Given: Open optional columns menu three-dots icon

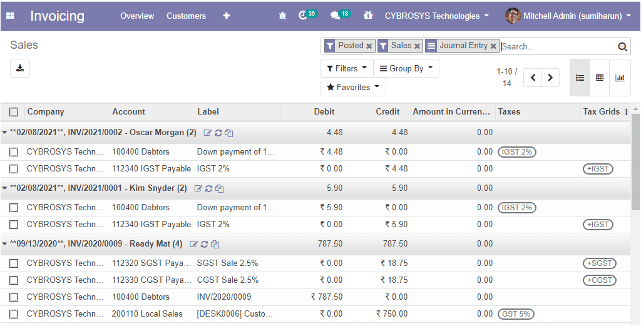Looking at the screenshot, I should point(626,112).
